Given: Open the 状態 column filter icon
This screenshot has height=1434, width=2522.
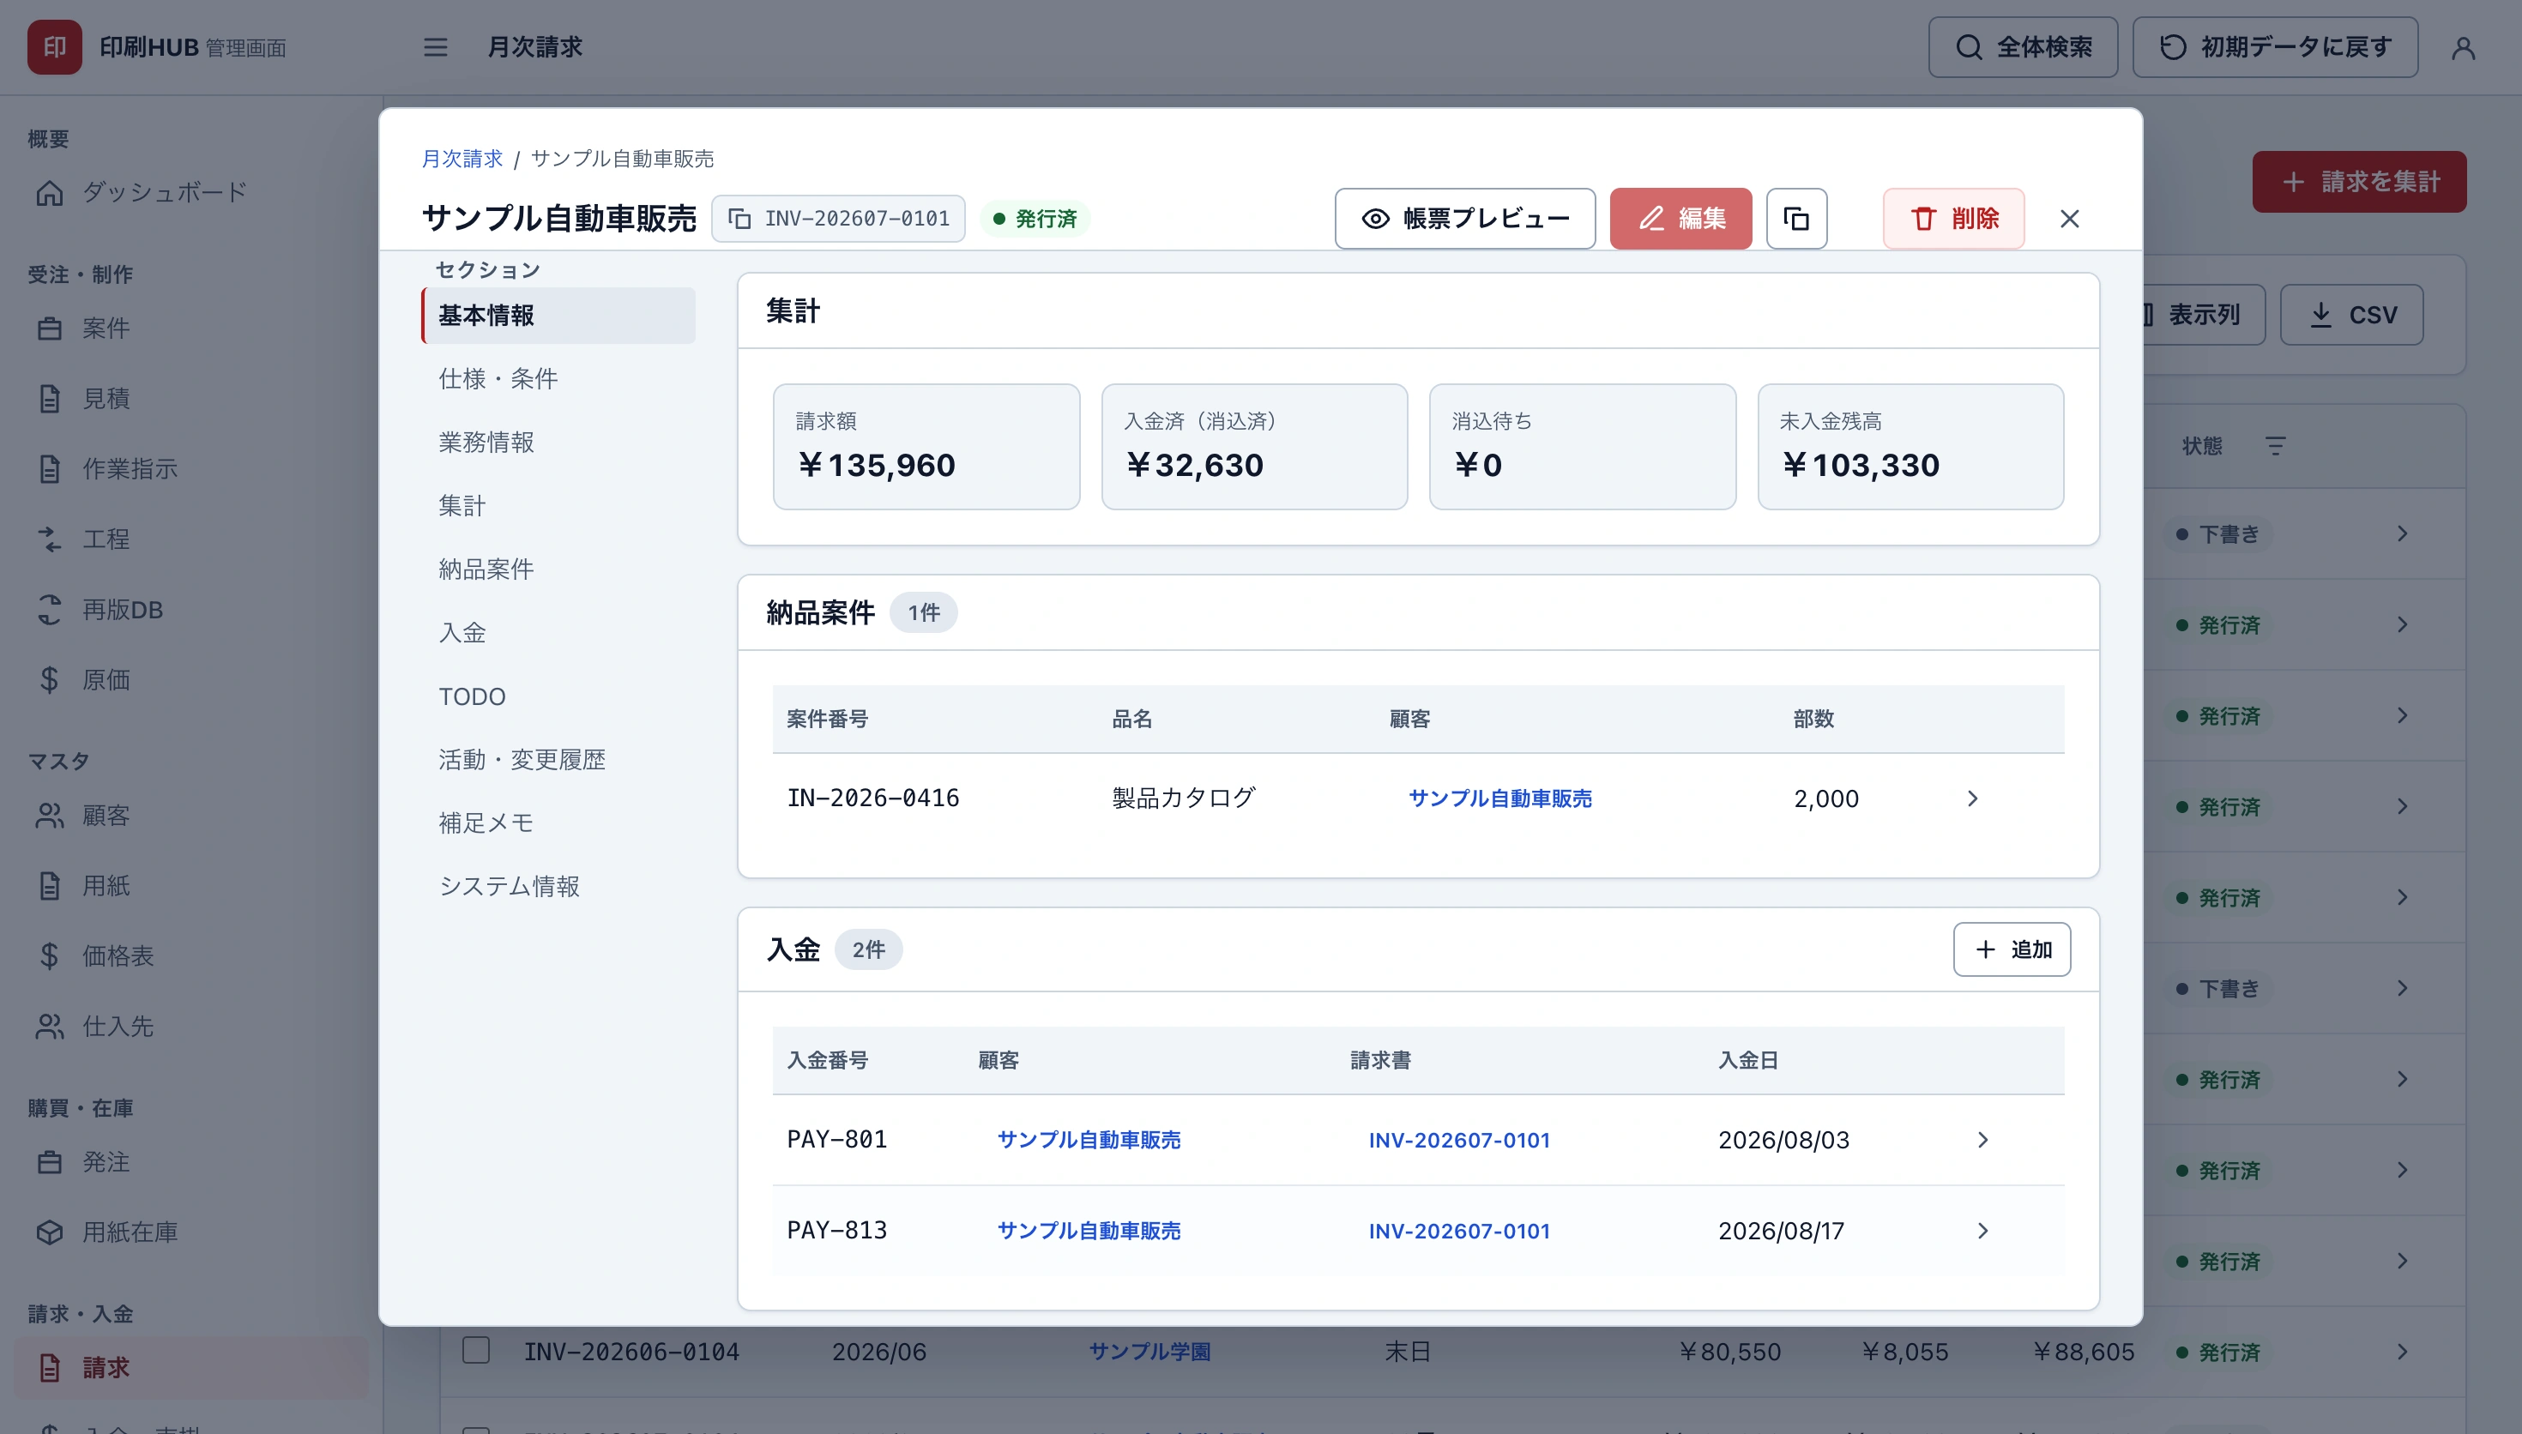Looking at the screenshot, I should (x=2275, y=446).
